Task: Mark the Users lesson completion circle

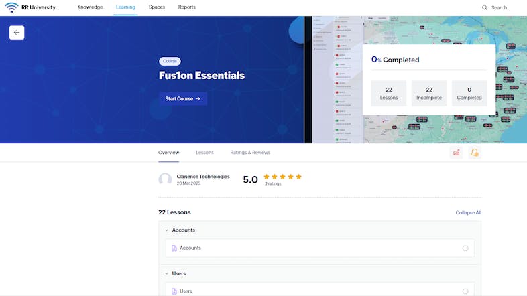Action: [465, 291]
